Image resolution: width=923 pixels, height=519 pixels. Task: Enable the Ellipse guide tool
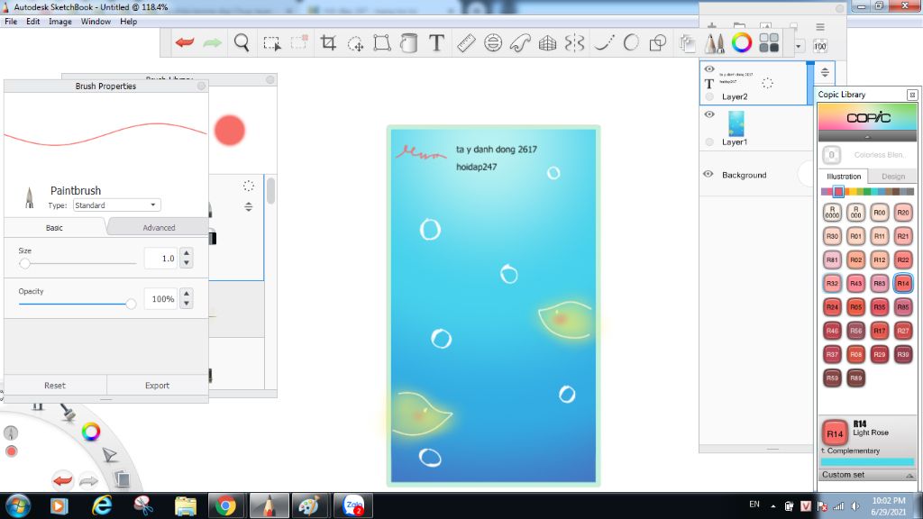[493, 42]
